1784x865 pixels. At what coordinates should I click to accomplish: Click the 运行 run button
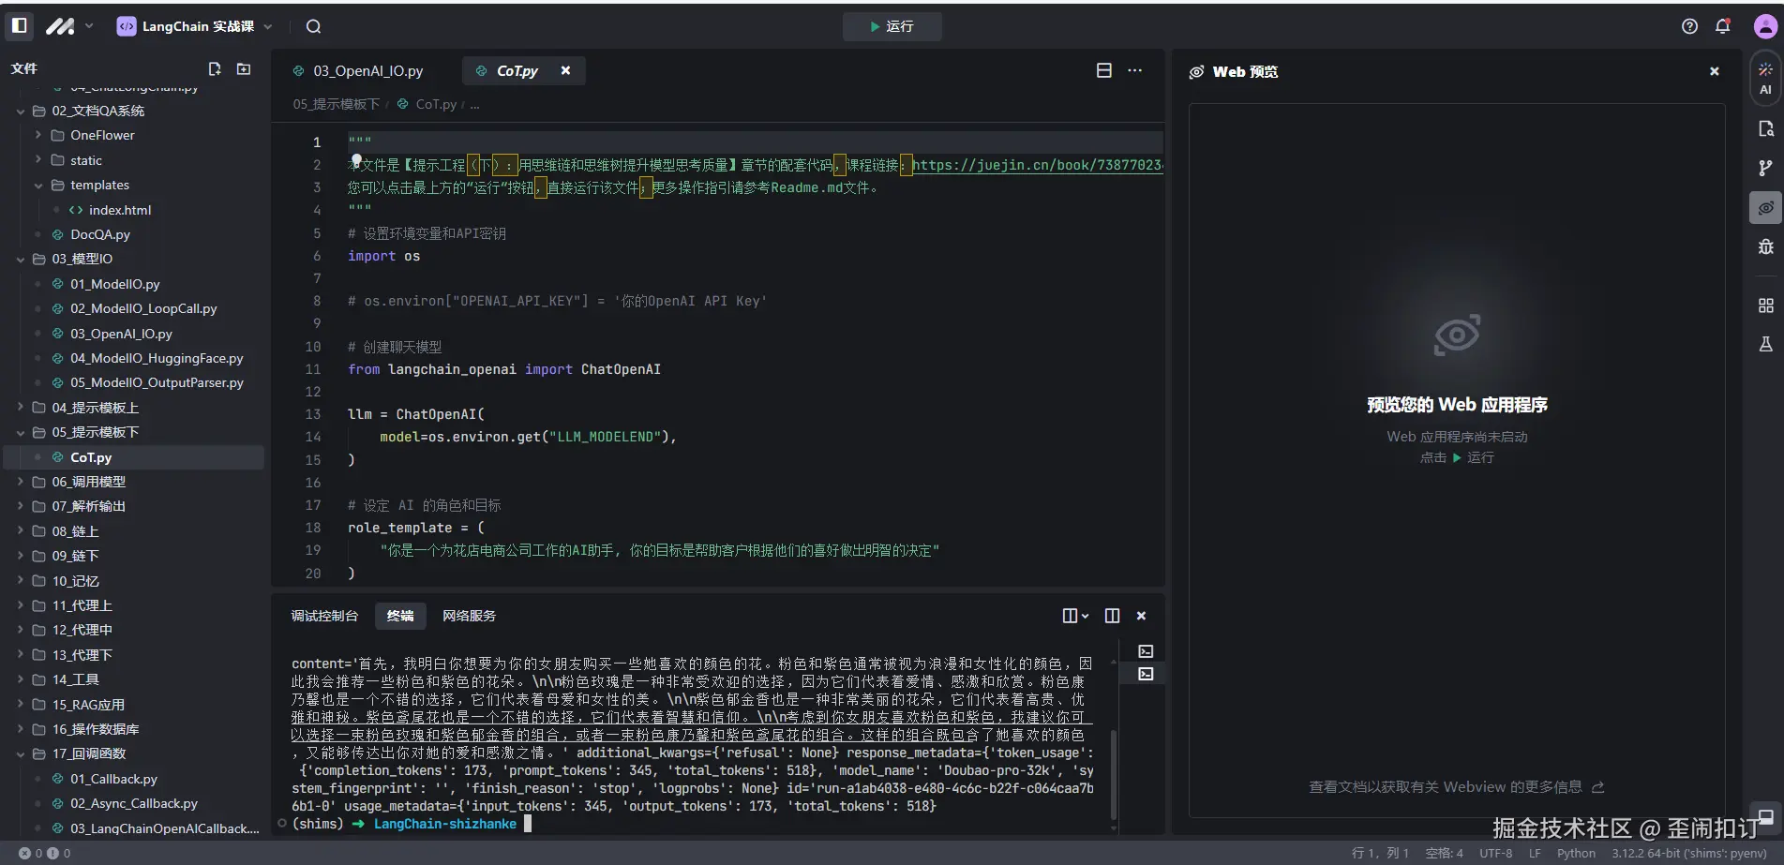tap(892, 26)
